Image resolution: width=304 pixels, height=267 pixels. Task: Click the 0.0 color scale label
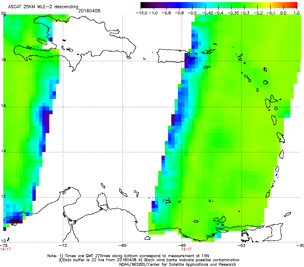(283, 13)
